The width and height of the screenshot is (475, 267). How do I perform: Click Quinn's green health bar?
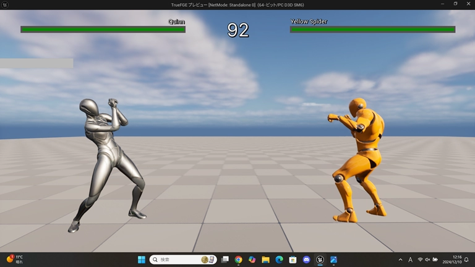coord(103,29)
